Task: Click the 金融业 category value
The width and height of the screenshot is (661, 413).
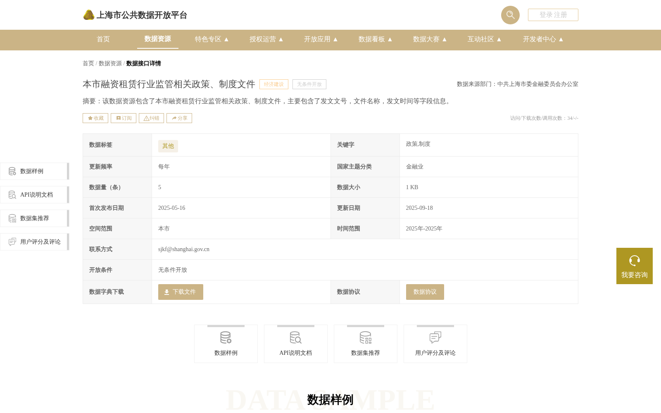Action: coord(415,167)
